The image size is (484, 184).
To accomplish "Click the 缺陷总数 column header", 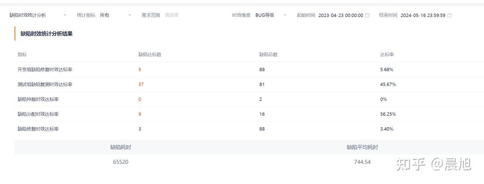I will (x=268, y=54).
